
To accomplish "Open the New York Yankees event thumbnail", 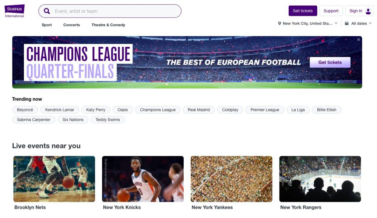I will [x=232, y=179].
